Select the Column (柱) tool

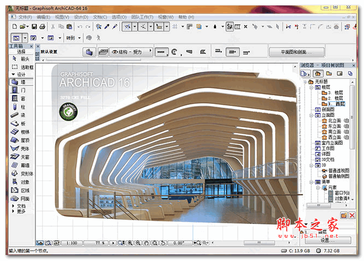point(21,107)
